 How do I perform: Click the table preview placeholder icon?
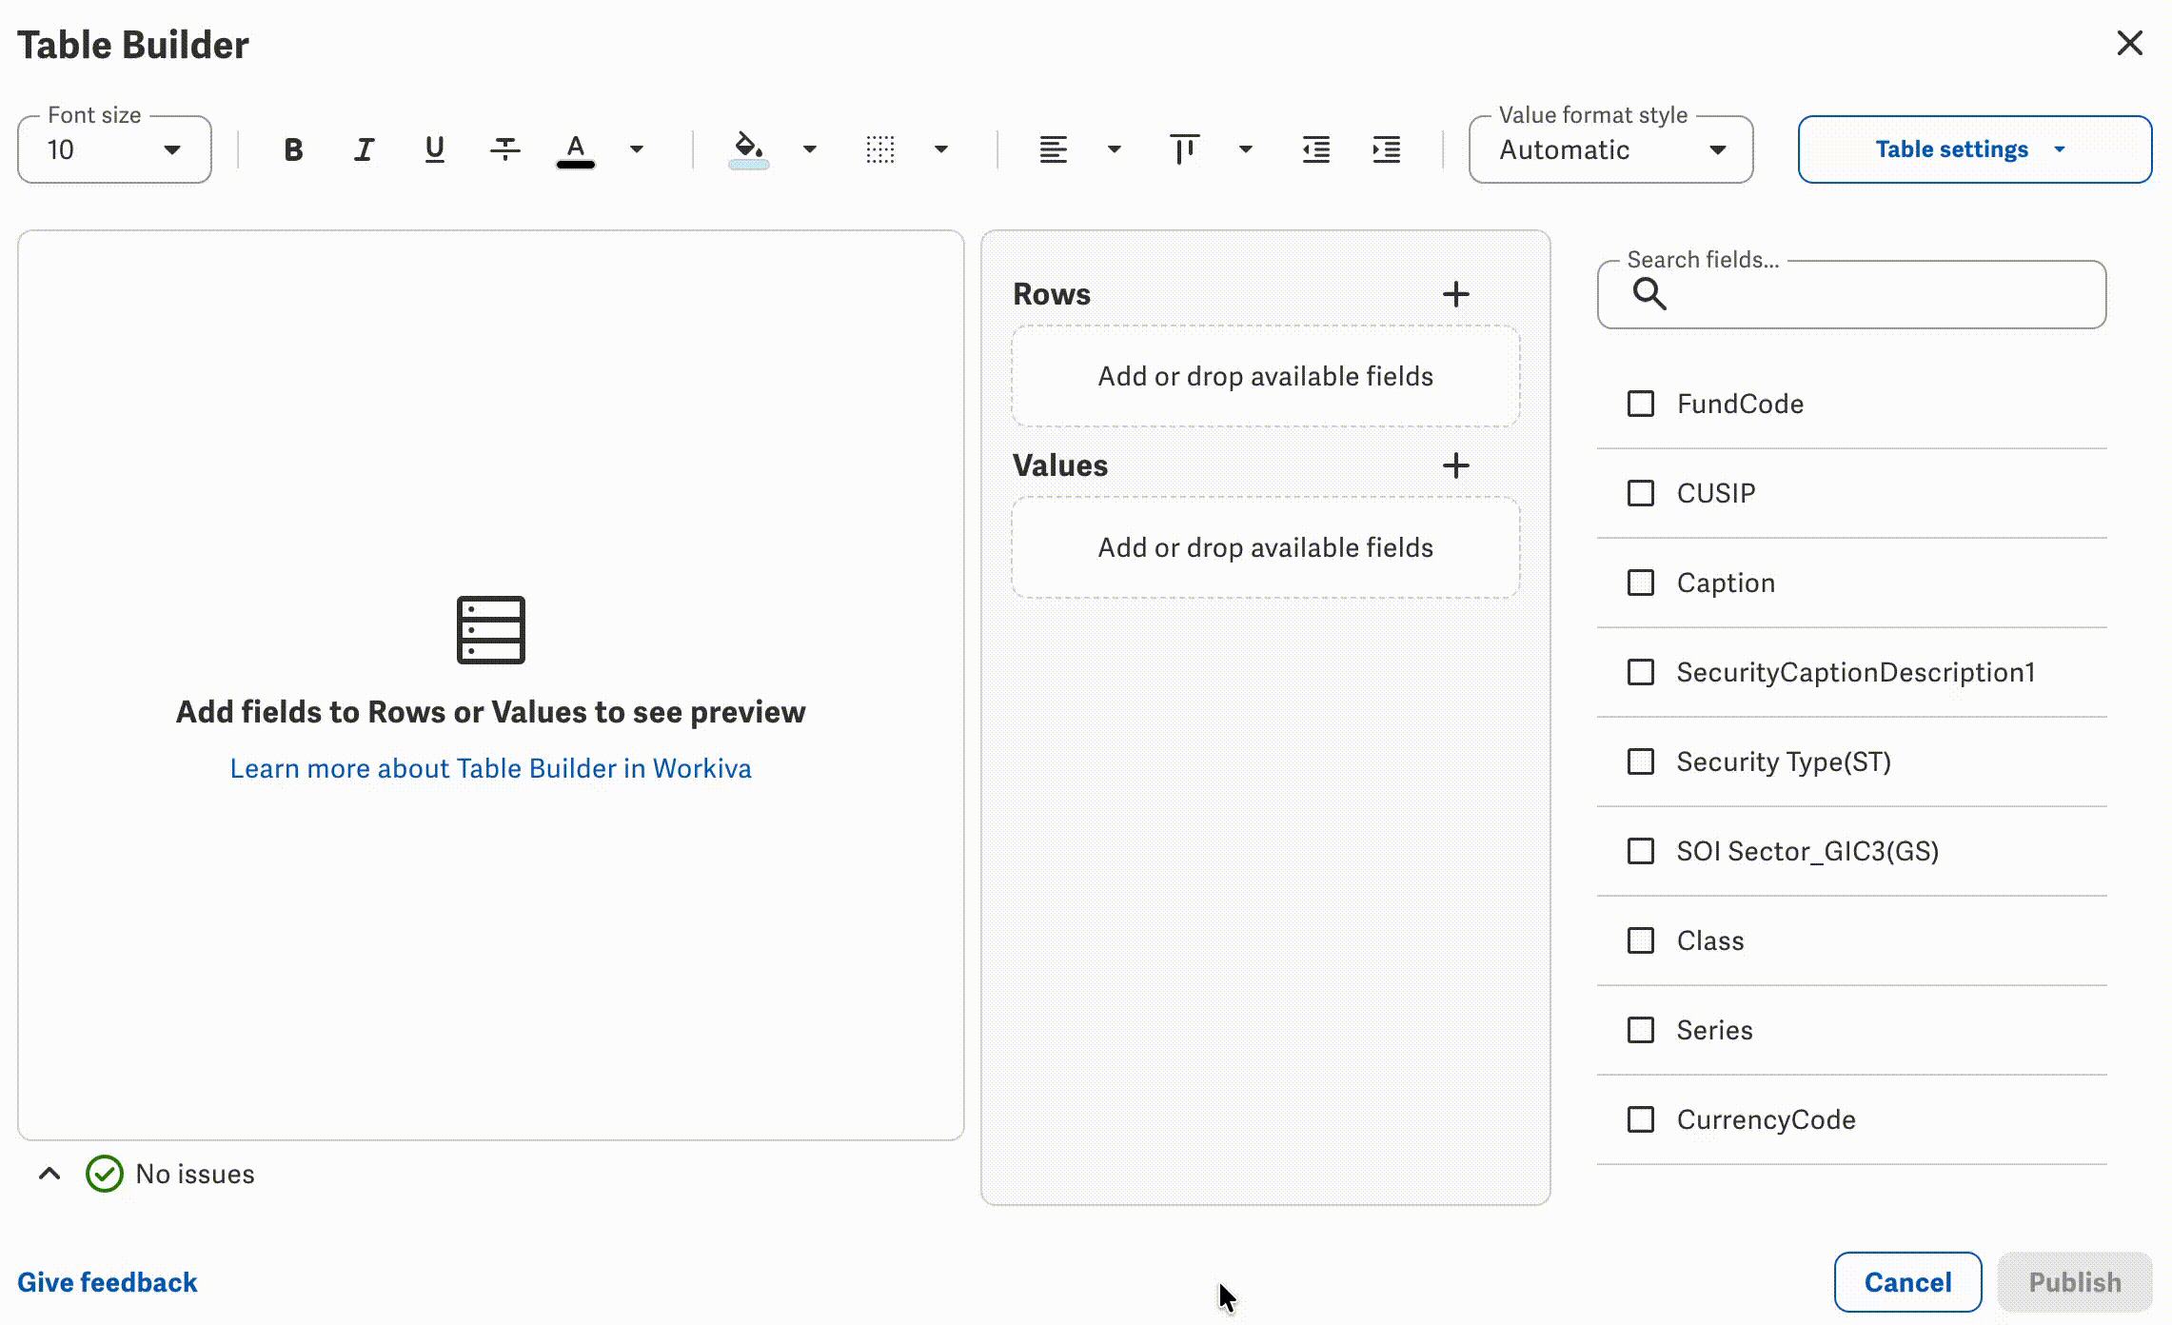pos(491,629)
